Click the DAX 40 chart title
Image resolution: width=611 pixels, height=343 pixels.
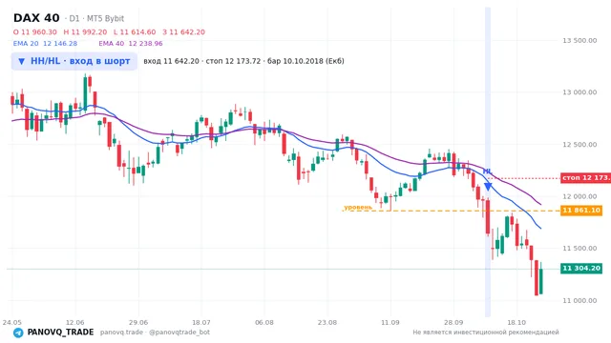[x=36, y=18]
